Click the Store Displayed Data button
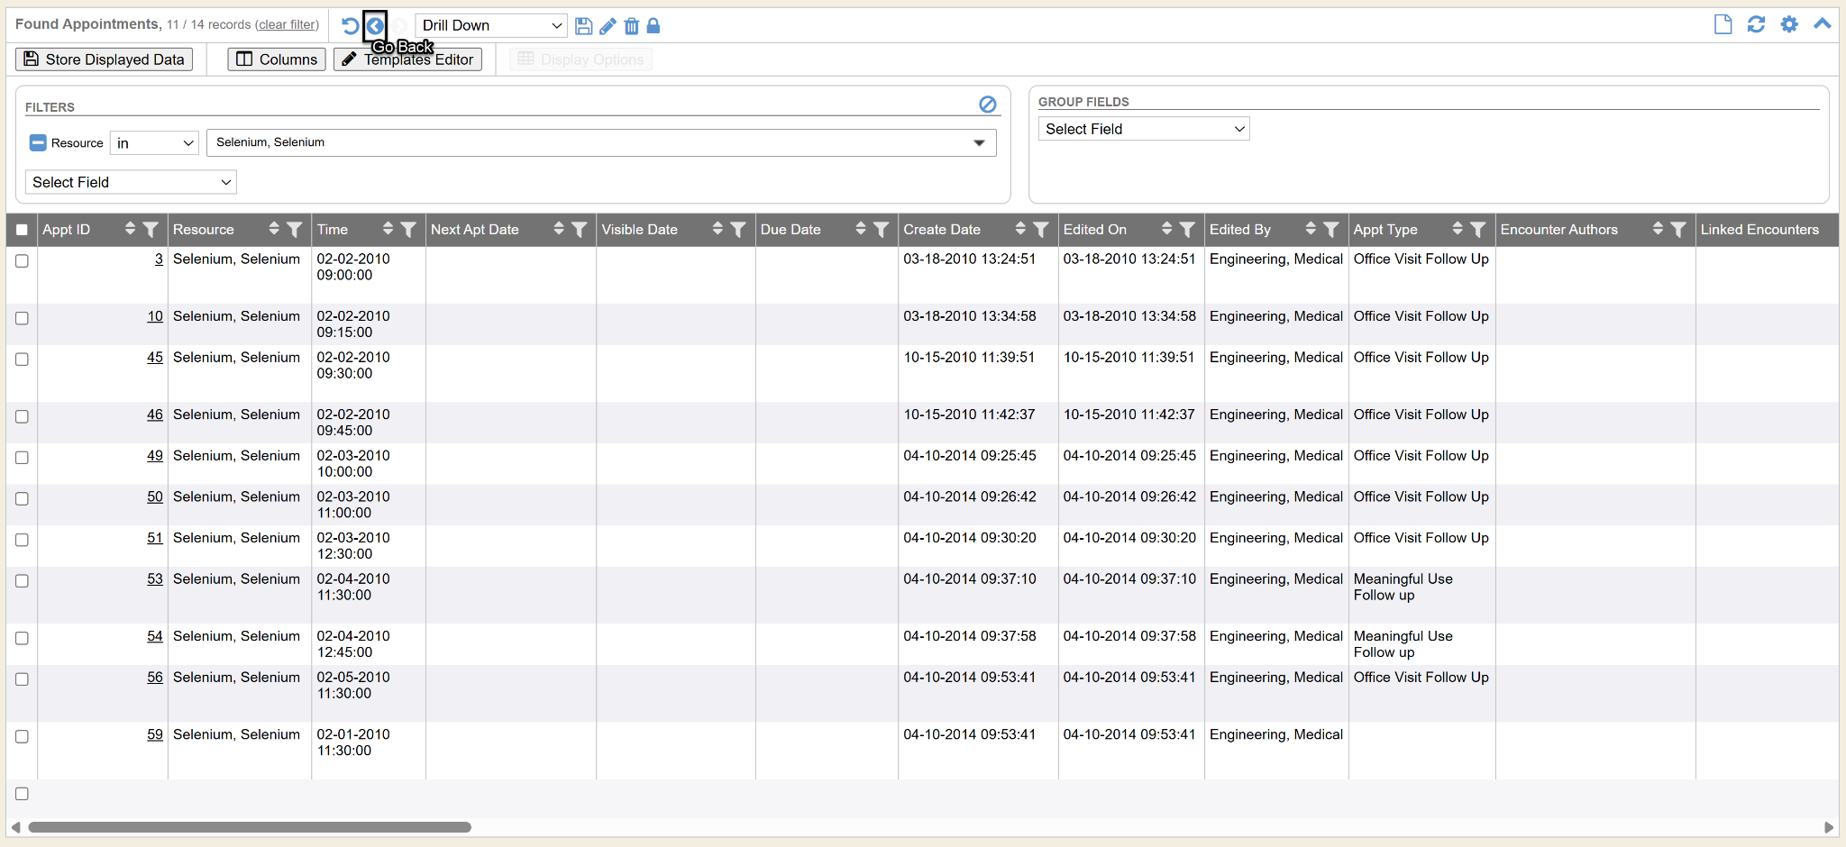This screenshot has width=1846, height=847. click(x=105, y=59)
